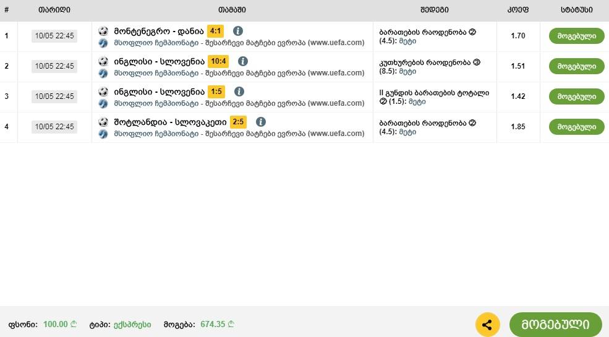Viewport: 609px width, 337px height.
Task: Click column header შედეგი
Action: [434, 10]
